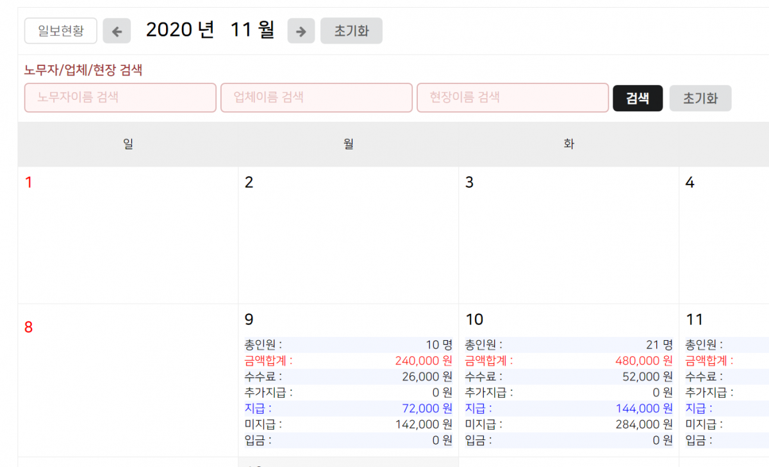769x467 pixels.
Task: Select the 현장이름 검색 text box
Action: tap(513, 97)
